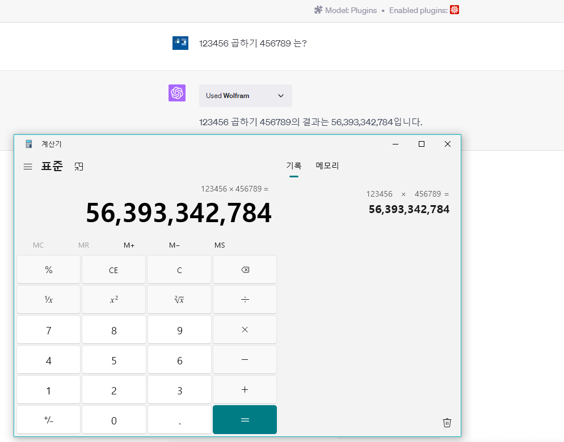Click the user avatar beside the question
This screenshot has height=442, width=564.
tap(180, 43)
